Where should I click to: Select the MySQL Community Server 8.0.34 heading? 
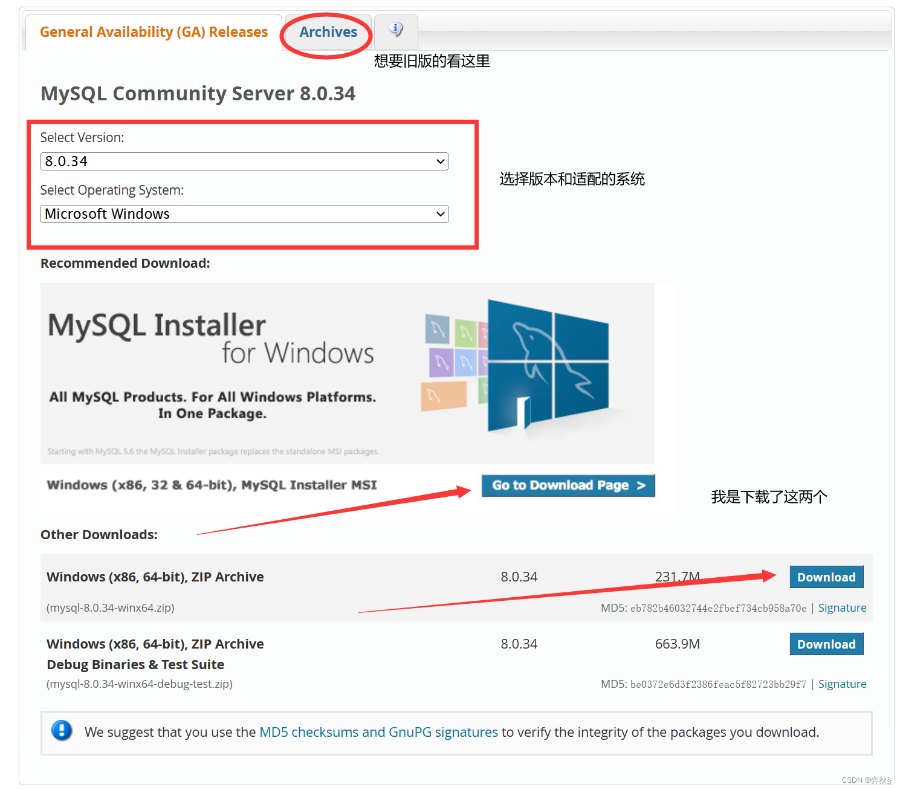(x=198, y=94)
